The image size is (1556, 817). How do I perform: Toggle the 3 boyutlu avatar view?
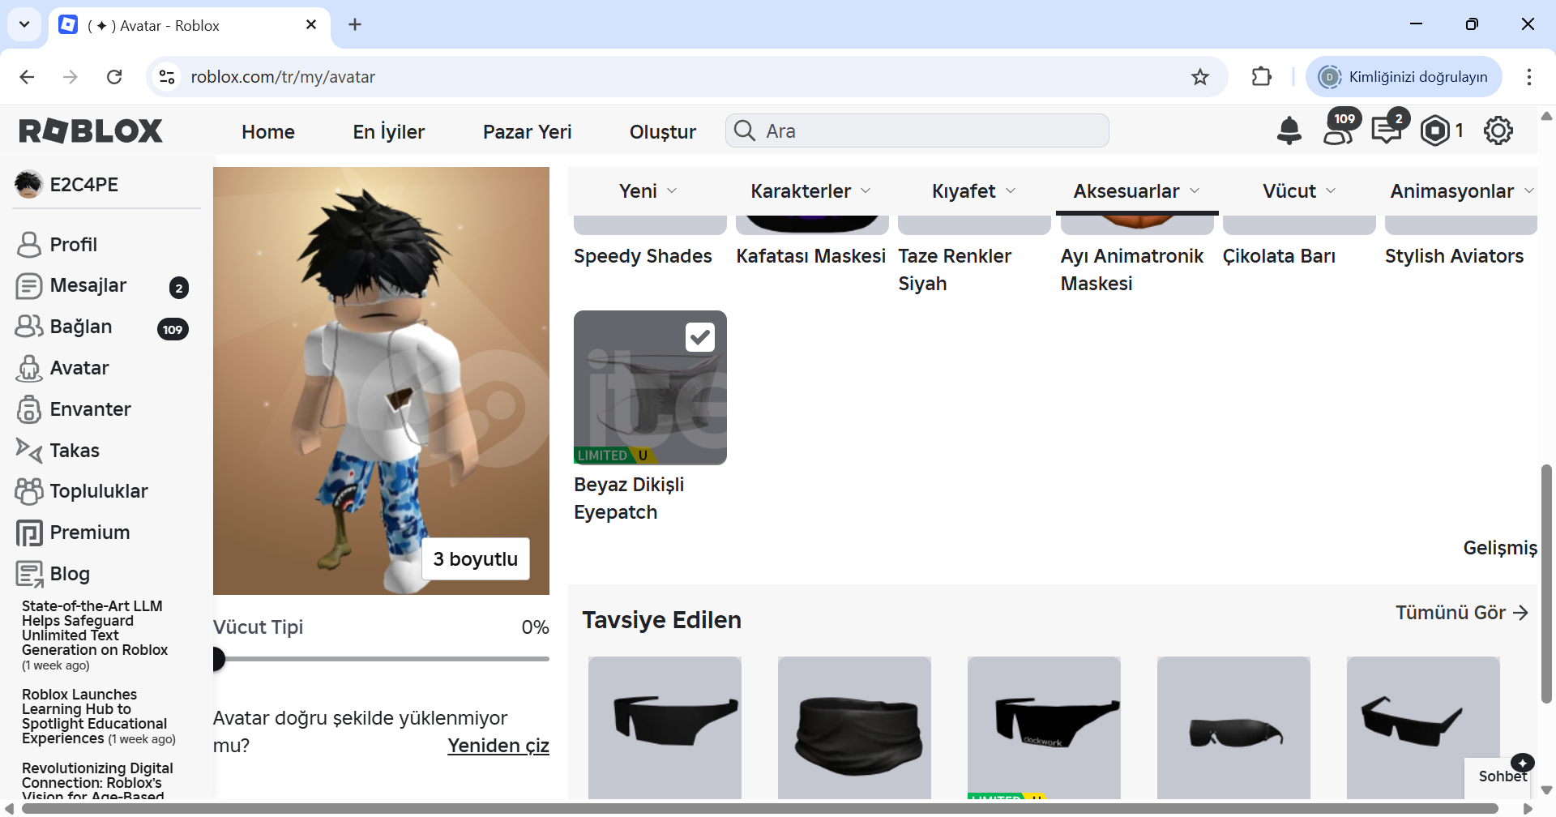point(476,559)
